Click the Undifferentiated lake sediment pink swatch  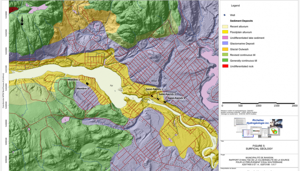pos(225,38)
